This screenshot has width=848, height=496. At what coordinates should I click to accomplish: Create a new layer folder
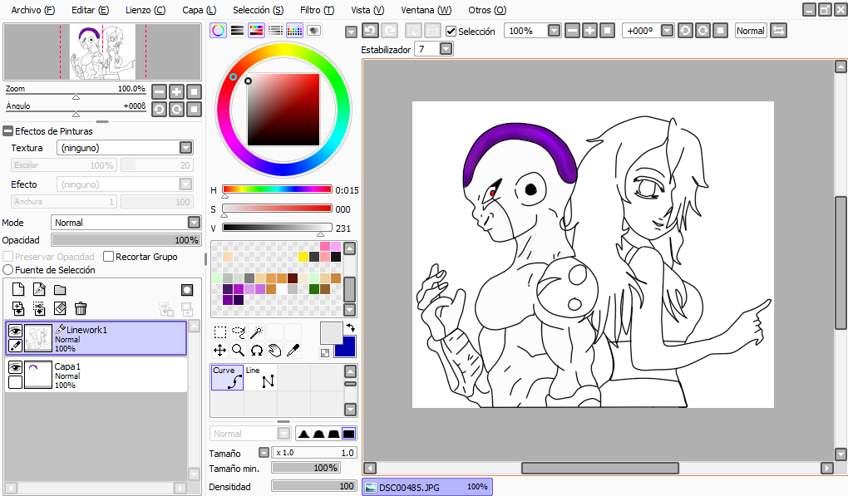click(x=60, y=290)
